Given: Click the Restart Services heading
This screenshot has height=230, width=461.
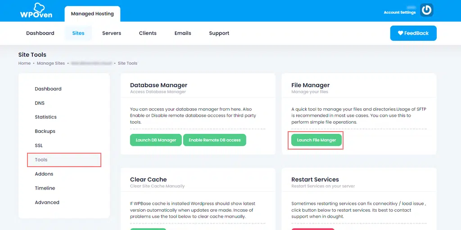Looking at the screenshot, I should click(x=315, y=180).
